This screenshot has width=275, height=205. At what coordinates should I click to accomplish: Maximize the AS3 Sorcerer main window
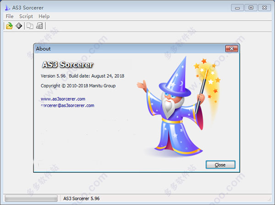[x=251, y=8]
